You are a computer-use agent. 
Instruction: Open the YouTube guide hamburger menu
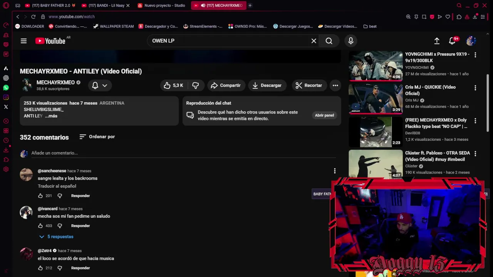point(23,41)
